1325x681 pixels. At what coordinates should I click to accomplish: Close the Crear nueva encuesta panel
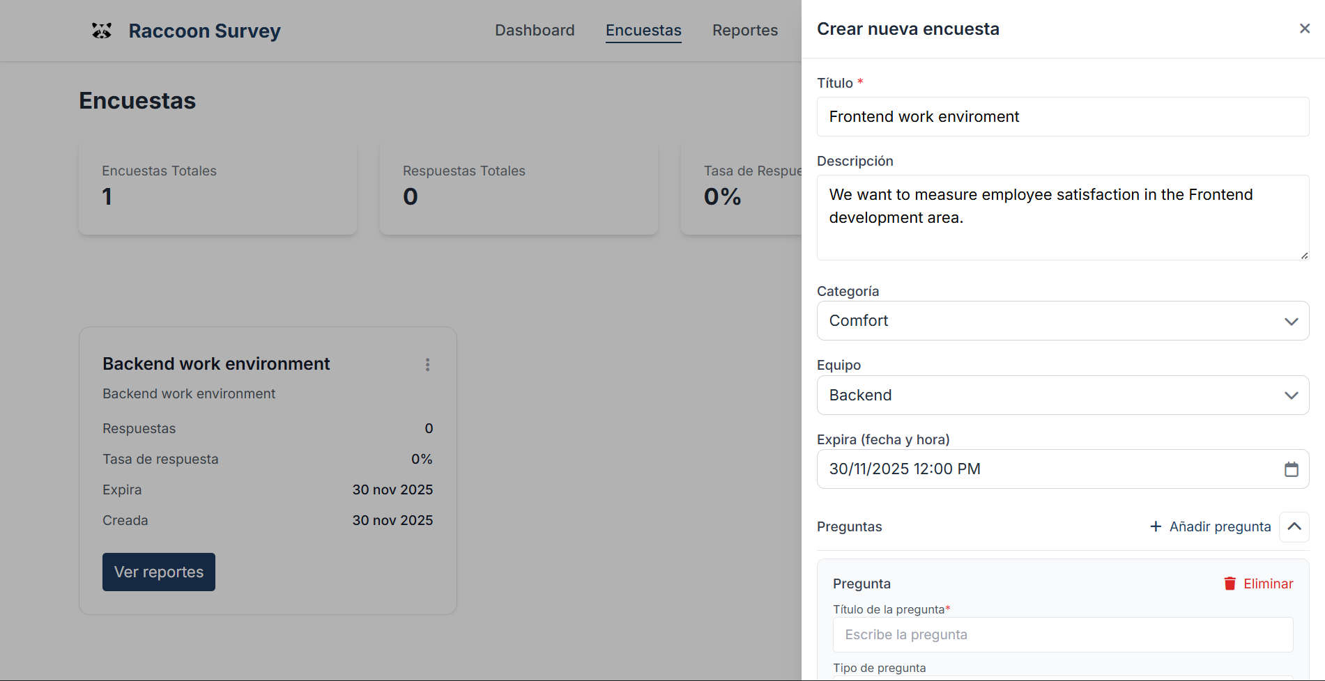[x=1304, y=29]
